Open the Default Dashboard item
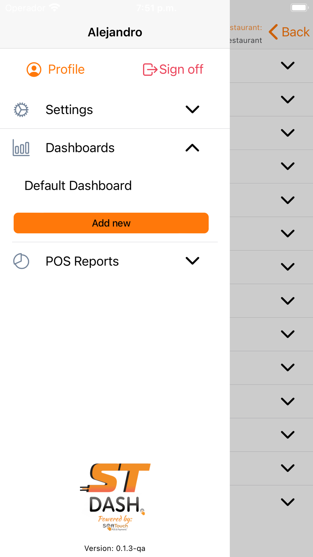Image resolution: width=313 pixels, height=557 pixels. [x=78, y=186]
